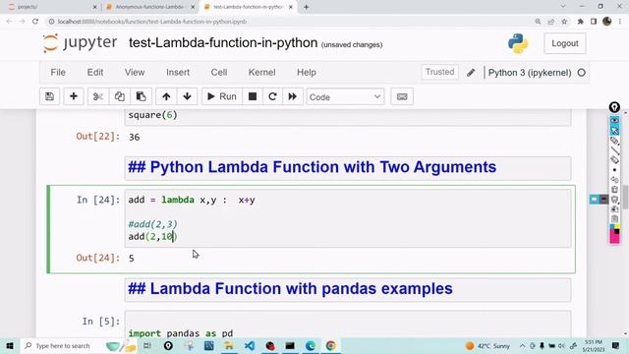The height and width of the screenshot is (354, 629).
Task: Pick the yellow color swatch in annotation toolbar
Action: pos(616,227)
